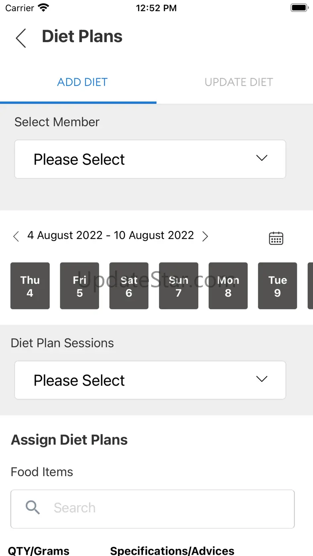The image size is (313, 556).
Task: Expand the Diet Plan Sessions dropdown
Action: (x=150, y=380)
